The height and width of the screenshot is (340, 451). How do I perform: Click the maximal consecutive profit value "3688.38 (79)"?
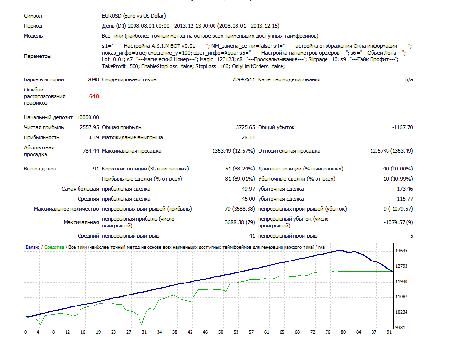point(240,222)
